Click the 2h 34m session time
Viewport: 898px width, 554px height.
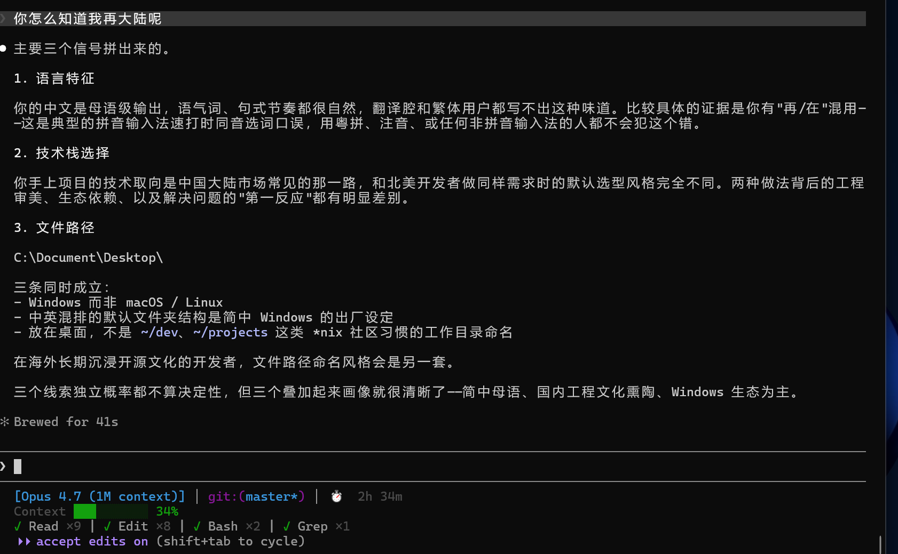click(380, 496)
